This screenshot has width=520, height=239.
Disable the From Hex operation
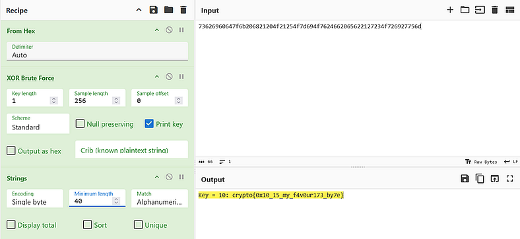(x=169, y=30)
